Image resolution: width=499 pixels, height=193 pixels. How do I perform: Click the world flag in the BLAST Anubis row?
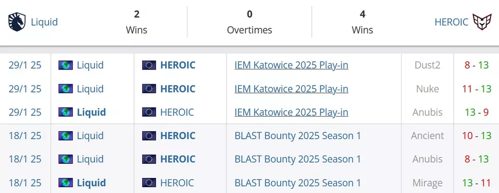pyautogui.click(x=66, y=159)
